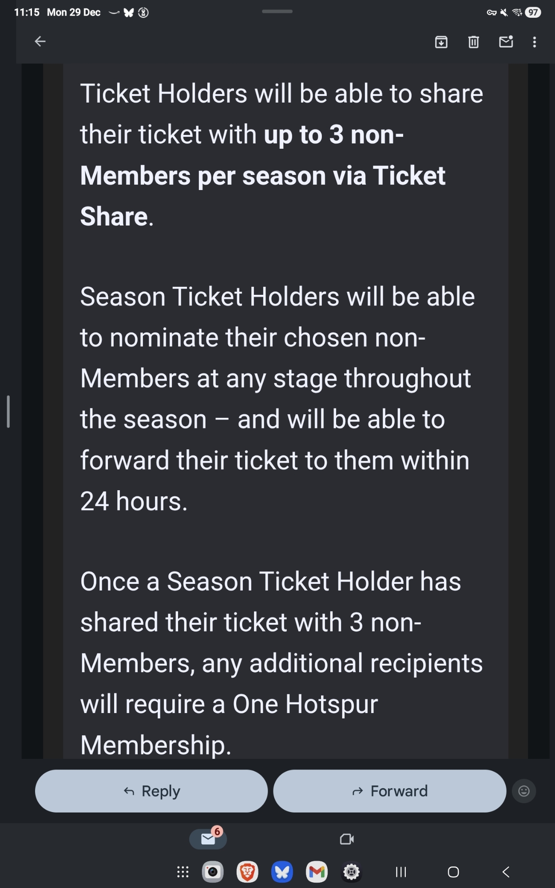
Task: Open Settings gear in taskbar
Action: pos(351,872)
